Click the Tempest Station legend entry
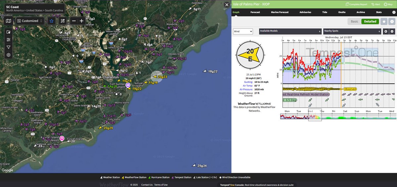 [181, 177]
